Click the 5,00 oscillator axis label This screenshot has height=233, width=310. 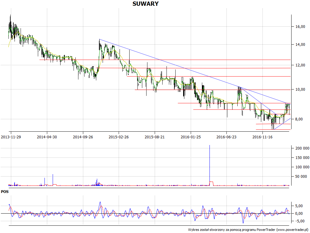[x=299, y=206]
